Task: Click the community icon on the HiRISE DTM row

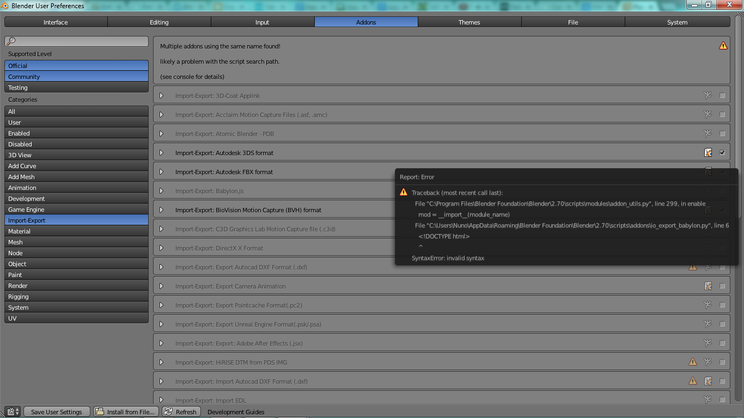Action: point(708,362)
